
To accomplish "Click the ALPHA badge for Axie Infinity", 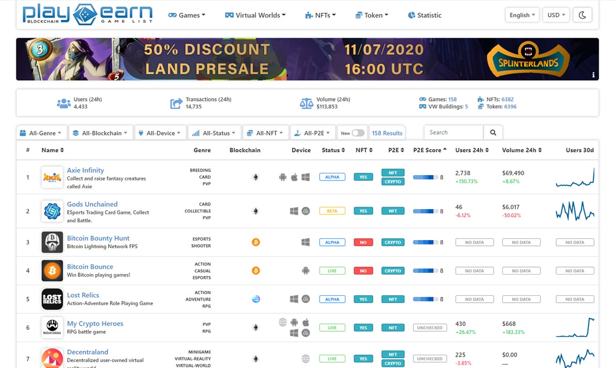I will (332, 177).
